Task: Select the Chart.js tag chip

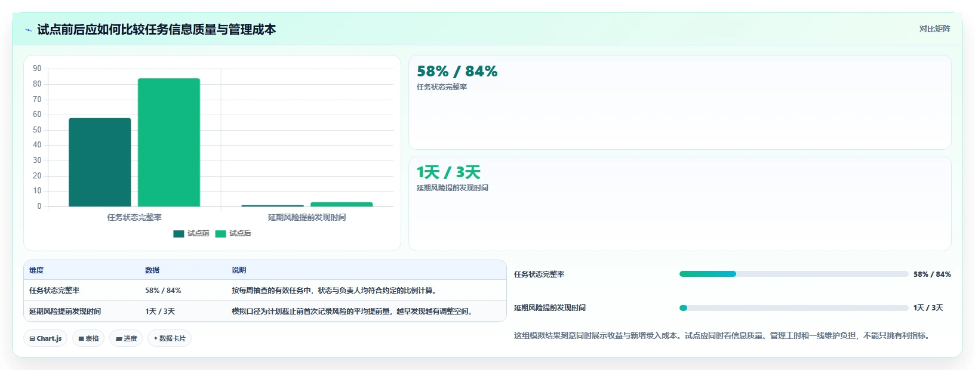Action: 45,338
